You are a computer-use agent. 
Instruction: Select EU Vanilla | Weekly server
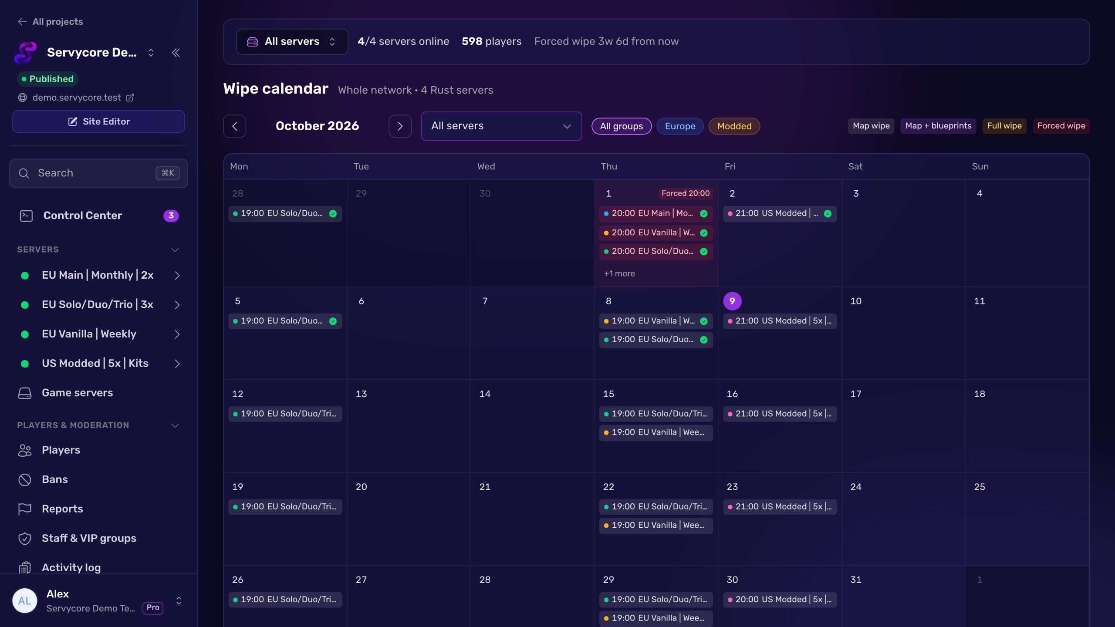point(98,334)
